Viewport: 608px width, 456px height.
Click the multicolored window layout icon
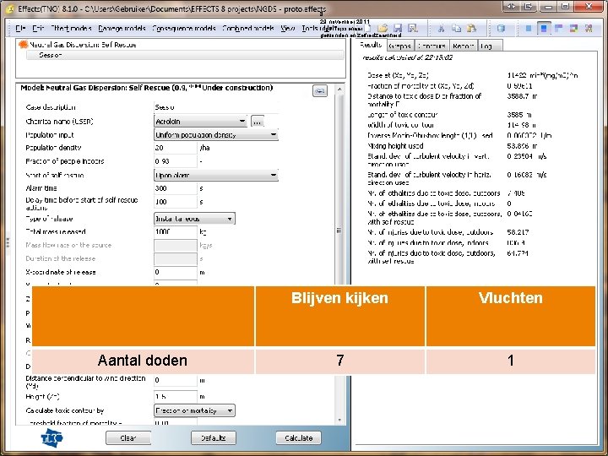(x=574, y=29)
